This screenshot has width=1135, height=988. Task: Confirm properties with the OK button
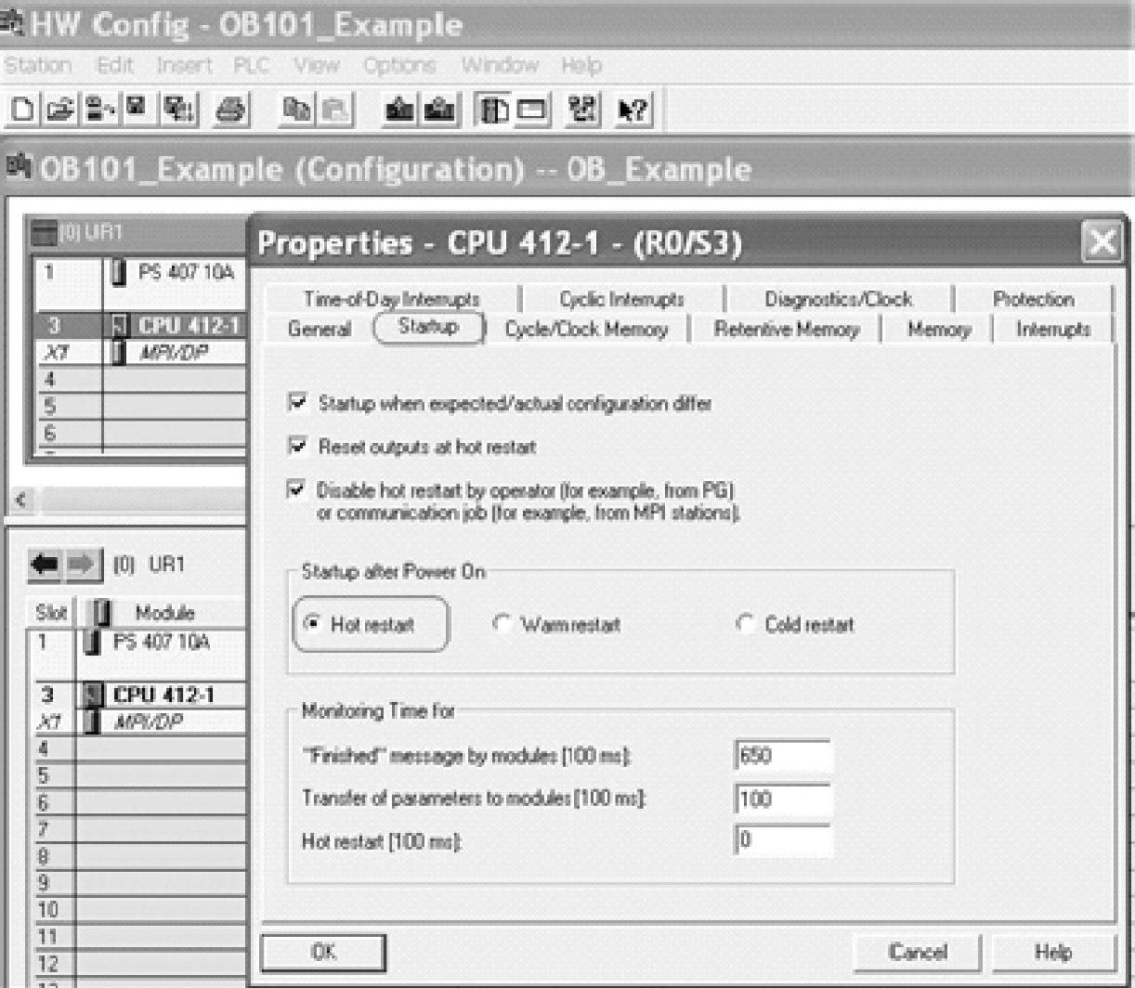coord(323,952)
